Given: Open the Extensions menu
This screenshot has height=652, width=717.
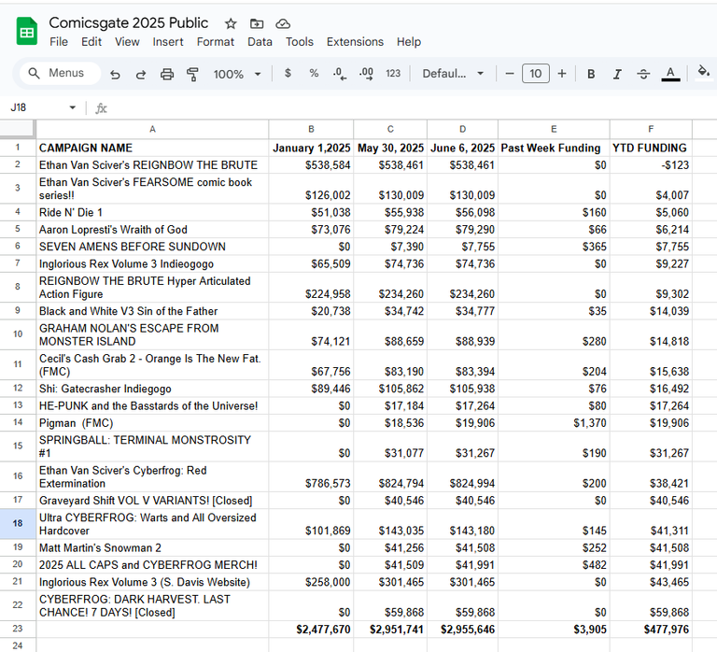Looking at the screenshot, I should 355,42.
